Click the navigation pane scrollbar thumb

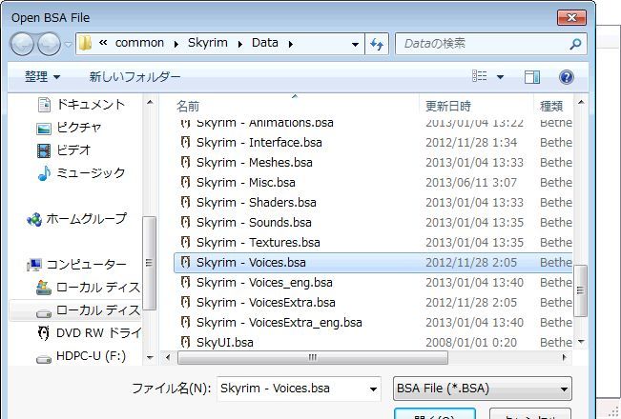(150, 263)
